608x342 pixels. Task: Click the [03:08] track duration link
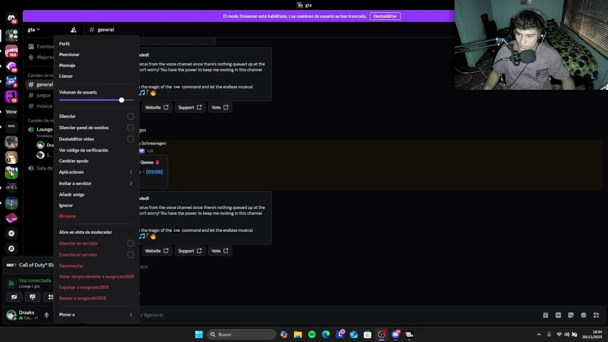point(154,172)
